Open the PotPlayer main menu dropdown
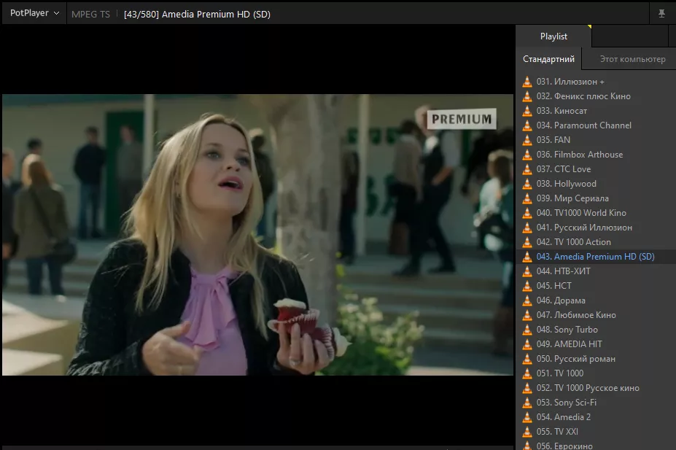The width and height of the screenshot is (676, 450). (34, 13)
